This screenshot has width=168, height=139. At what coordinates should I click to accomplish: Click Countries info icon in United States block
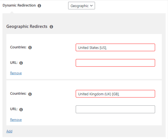(x=30, y=47)
